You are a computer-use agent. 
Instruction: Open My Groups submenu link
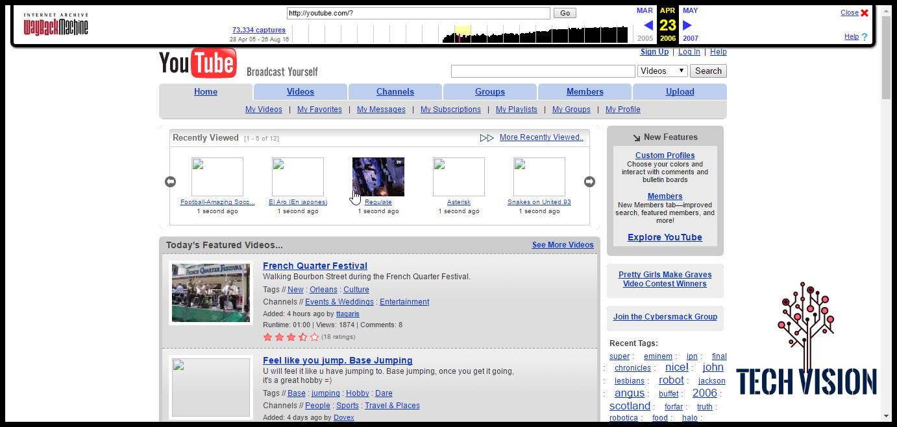(571, 110)
